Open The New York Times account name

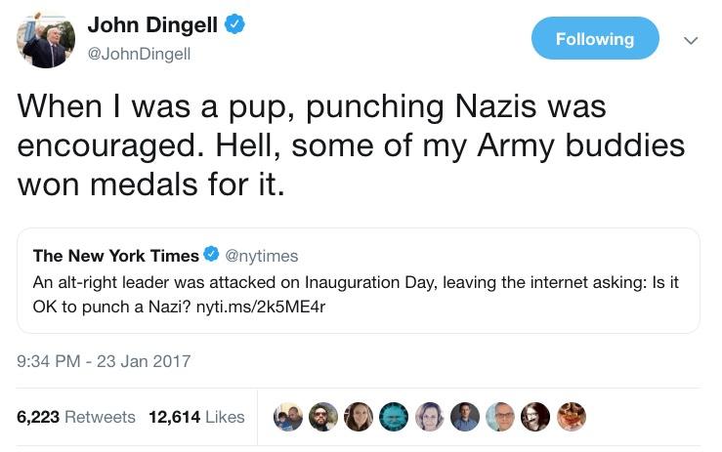point(115,256)
